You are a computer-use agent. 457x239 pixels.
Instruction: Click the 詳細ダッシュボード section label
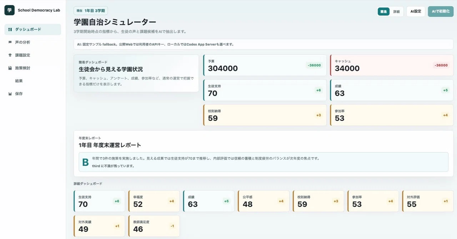pos(88,184)
